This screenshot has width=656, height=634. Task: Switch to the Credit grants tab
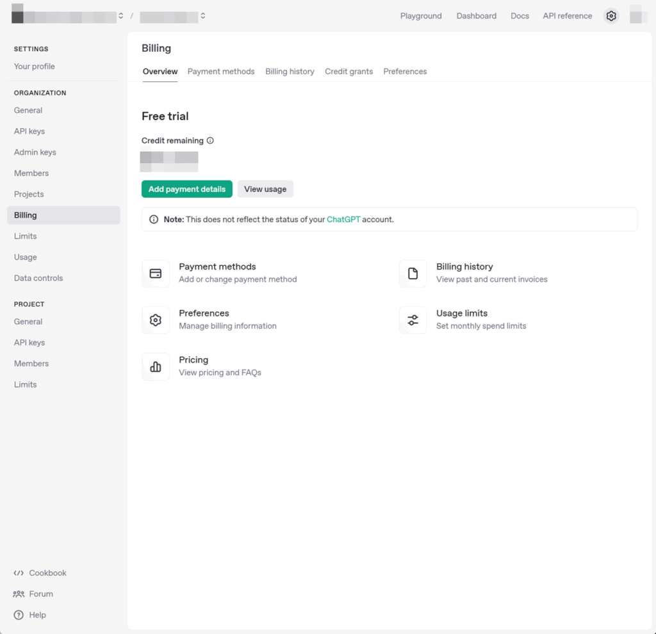(348, 71)
